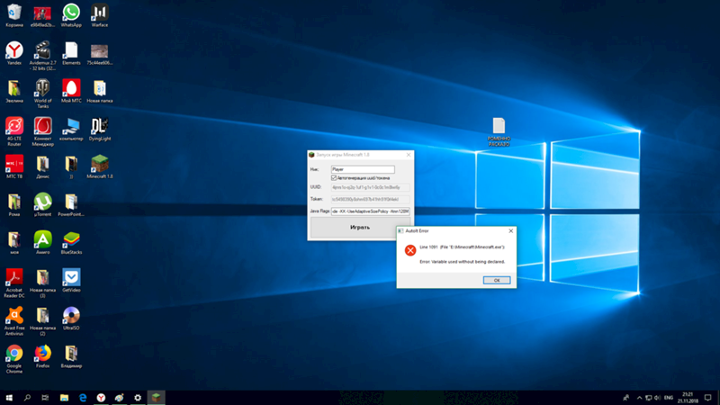Select the Эвелина folder icon
Viewport: 720px width, 405px height.
[x=14, y=91]
